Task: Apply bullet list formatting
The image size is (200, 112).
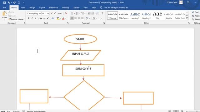Action: click(72, 13)
